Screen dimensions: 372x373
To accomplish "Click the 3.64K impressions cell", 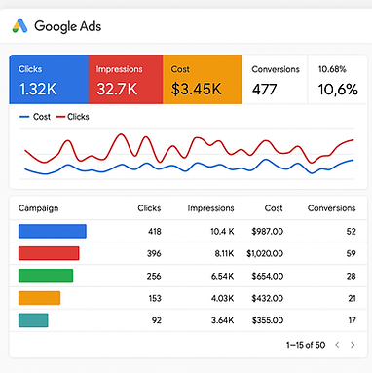I will pyautogui.click(x=223, y=320).
